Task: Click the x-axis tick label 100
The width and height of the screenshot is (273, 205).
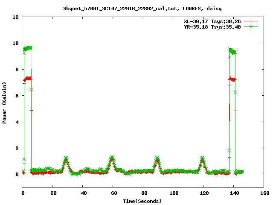Action: pyautogui.click(x=173, y=193)
